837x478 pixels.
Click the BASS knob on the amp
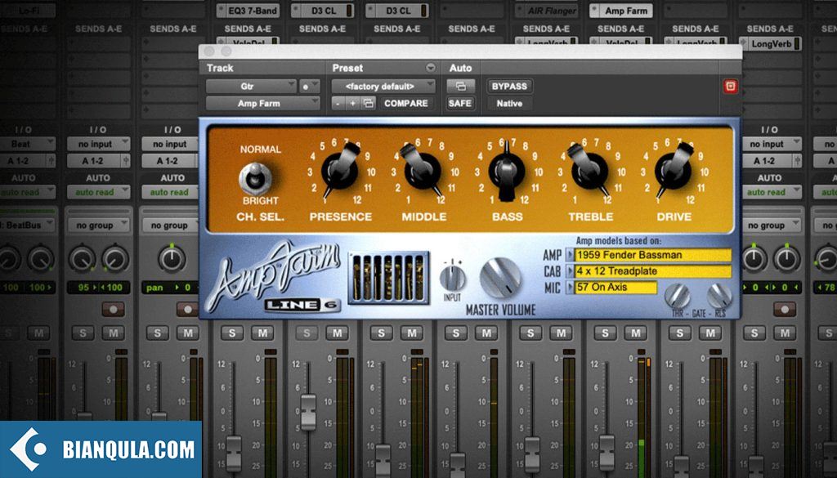tap(506, 172)
